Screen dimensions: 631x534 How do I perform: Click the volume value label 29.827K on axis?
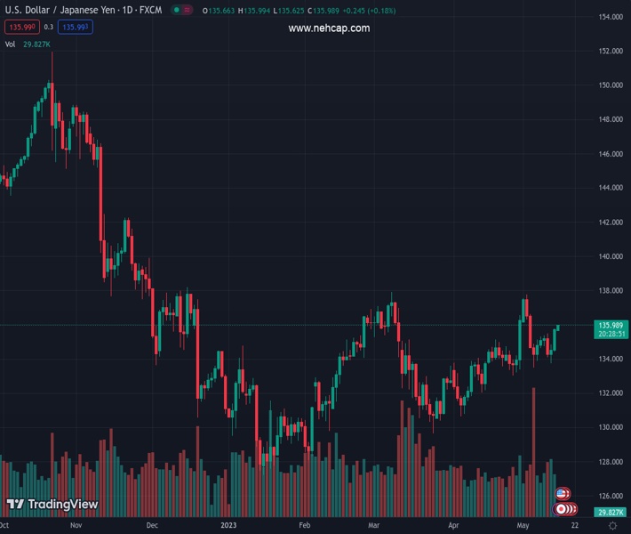point(611,513)
